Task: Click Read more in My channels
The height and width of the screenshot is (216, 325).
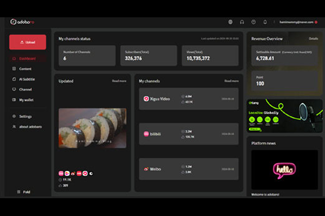Action: pyautogui.click(x=231, y=81)
